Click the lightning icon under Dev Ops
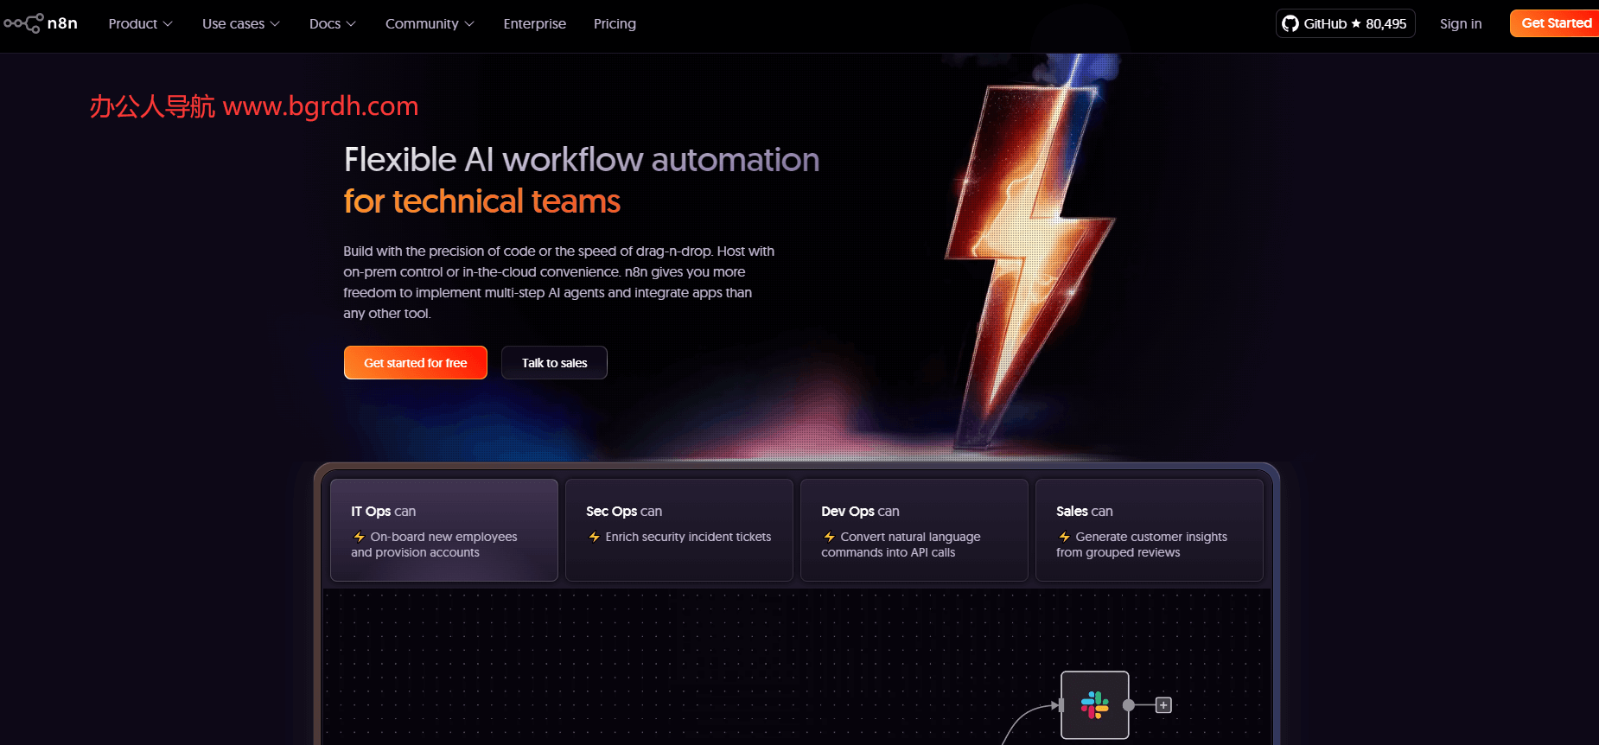Image resolution: width=1599 pixels, height=745 pixels. [829, 537]
